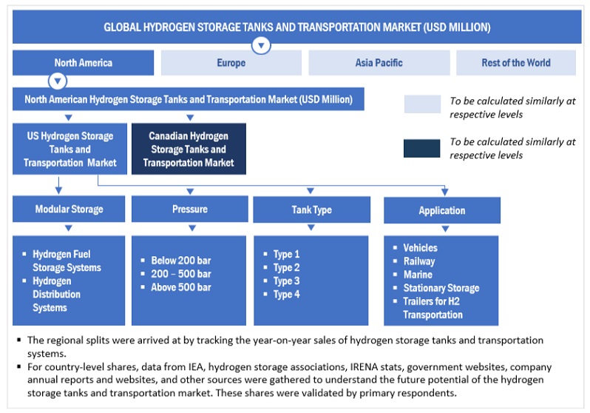Screen dimensions: 590x413
Task: Click the Modular Storage segment box
Action: click(x=69, y=209)
